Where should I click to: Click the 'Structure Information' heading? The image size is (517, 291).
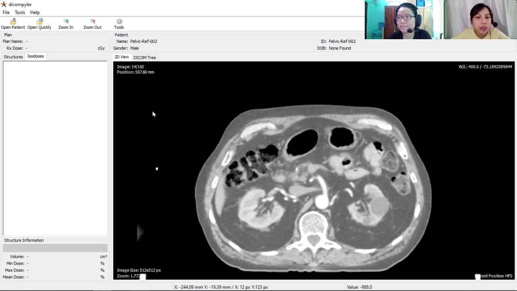[x=24, y=240]
